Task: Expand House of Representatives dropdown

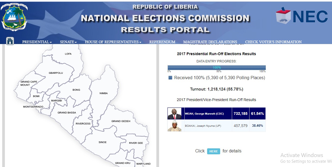Action: [x=113, y=42]
